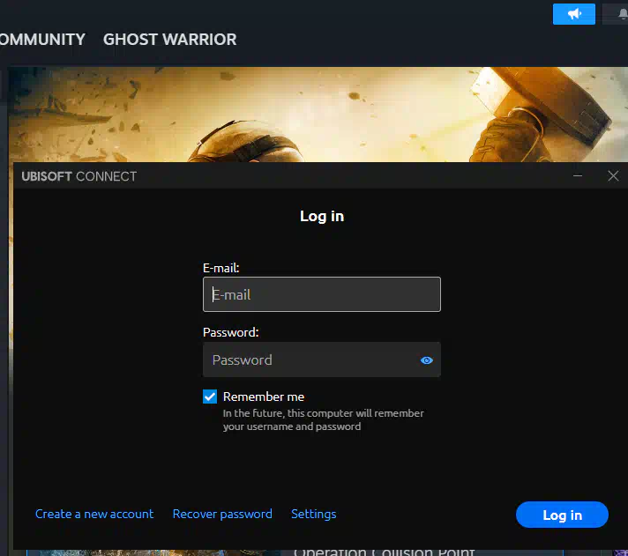Show password using the eye icon

pyautogui.click(x=427, y=360)
